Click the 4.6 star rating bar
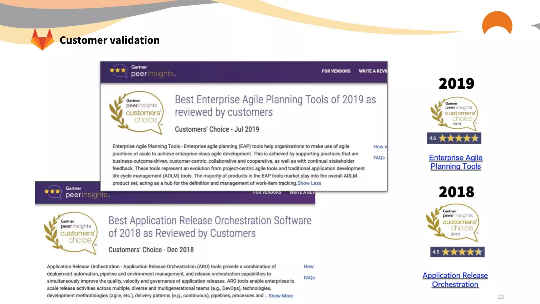This screenshot has width=540, height=304. (454, 138)
